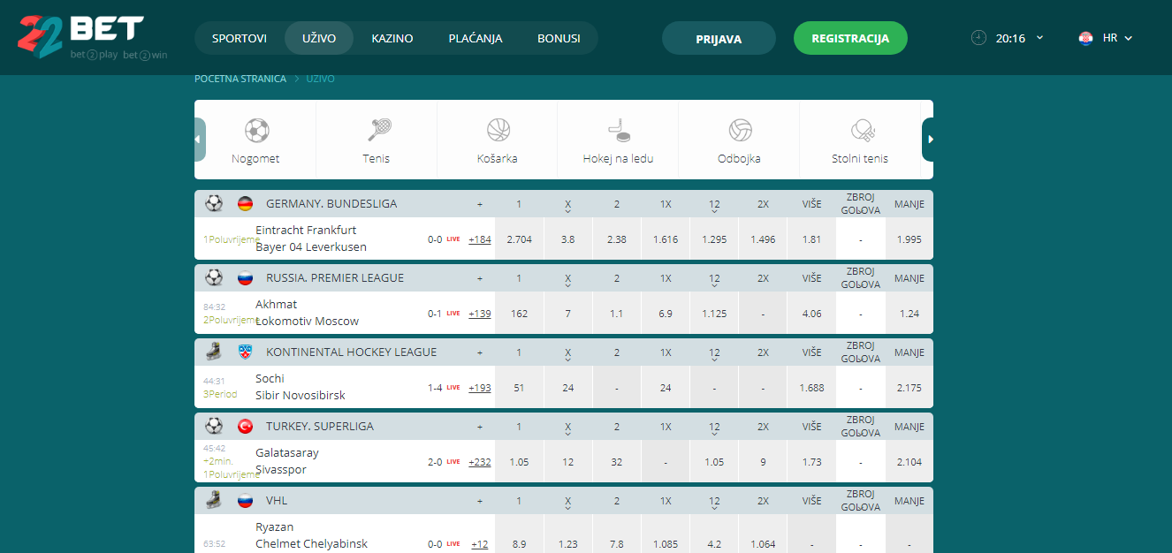The image size is (1172, 553).
Task: Click the skate icon in VHL header
Action: (214, 500)
